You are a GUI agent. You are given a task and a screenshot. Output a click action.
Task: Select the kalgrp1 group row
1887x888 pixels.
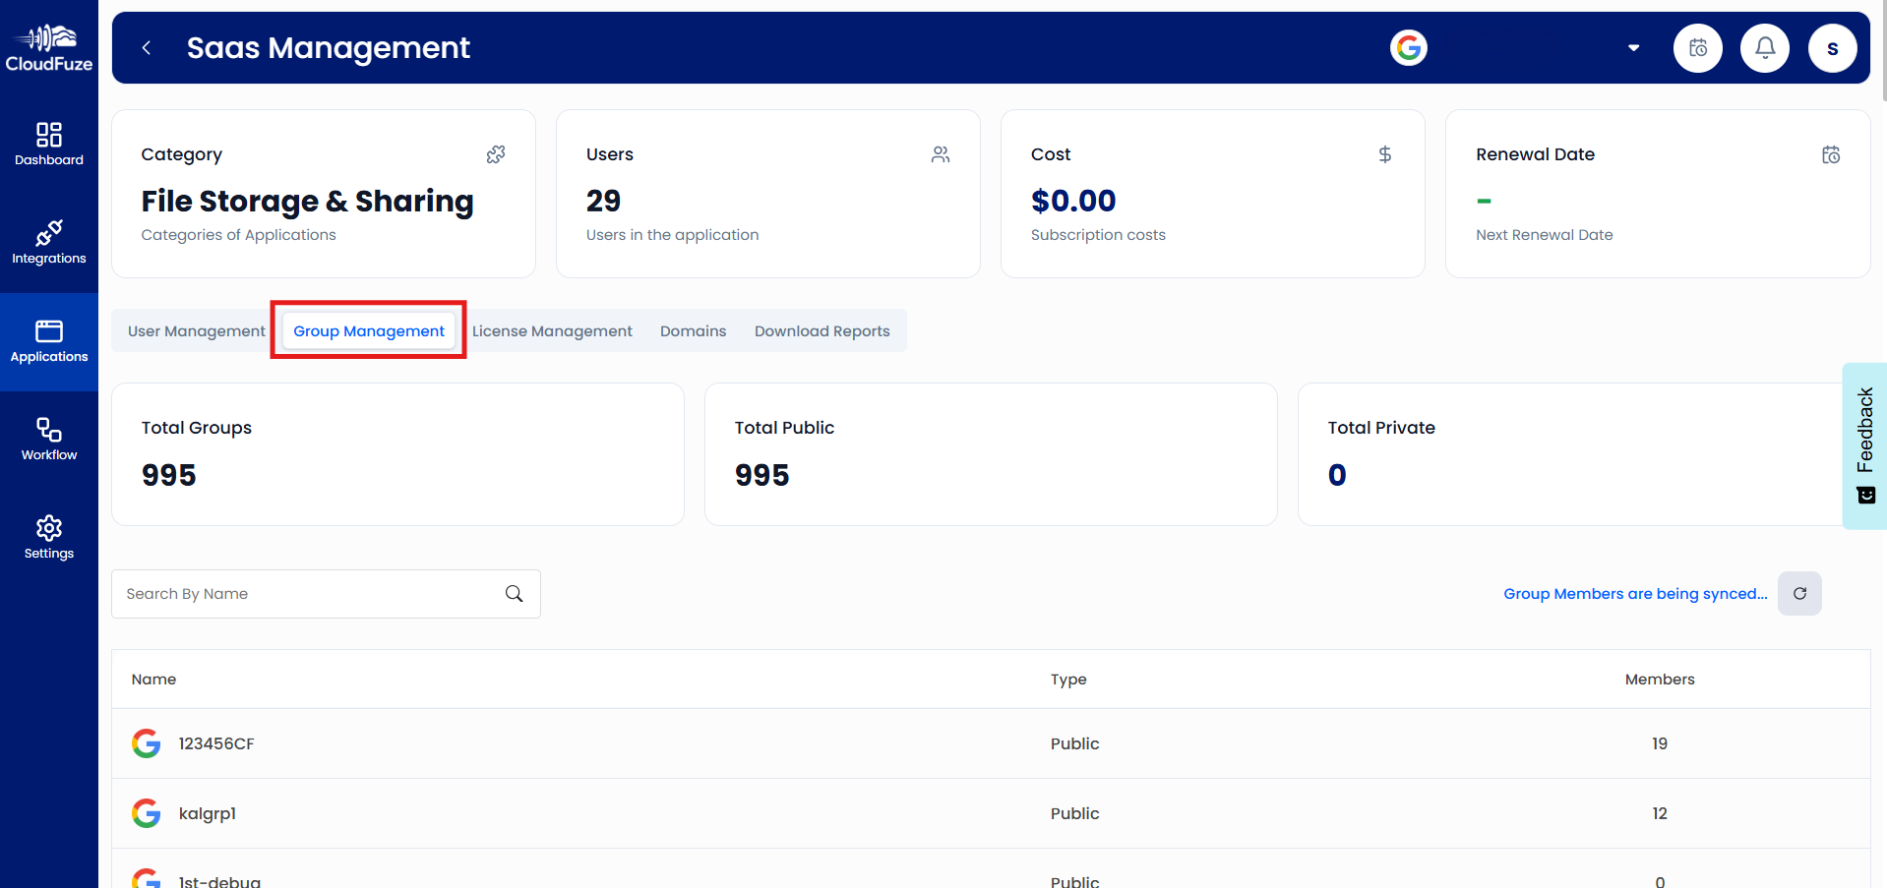click(x=208, y=813)
